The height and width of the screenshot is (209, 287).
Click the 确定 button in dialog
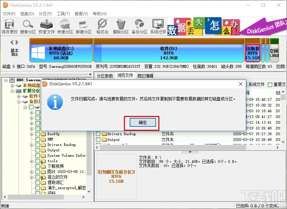tap(142, 122)
